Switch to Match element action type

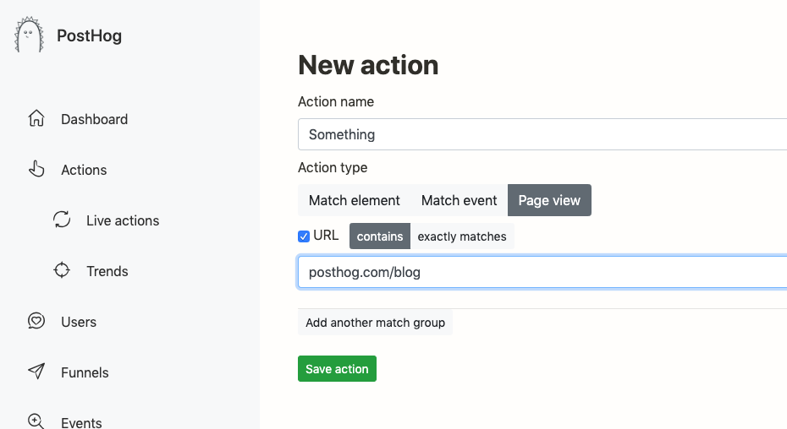pyautogui.click(x=354, y=200)
